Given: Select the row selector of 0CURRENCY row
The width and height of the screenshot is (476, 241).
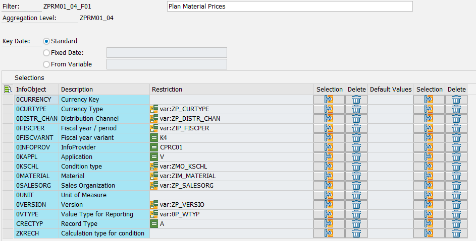Looking at the screenshot, I should (8, 99).
